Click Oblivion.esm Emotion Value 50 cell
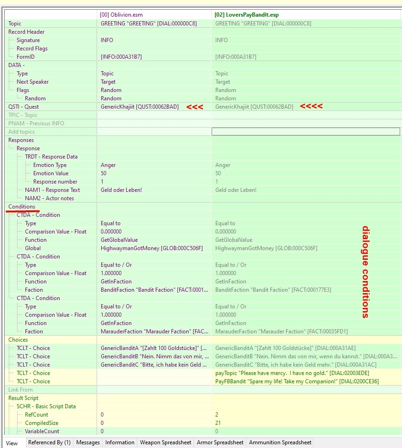402x448 pixels. [x=154, y=173]
